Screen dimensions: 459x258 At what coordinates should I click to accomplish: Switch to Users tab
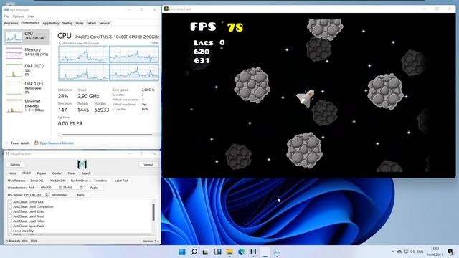[x=80, y=23]
